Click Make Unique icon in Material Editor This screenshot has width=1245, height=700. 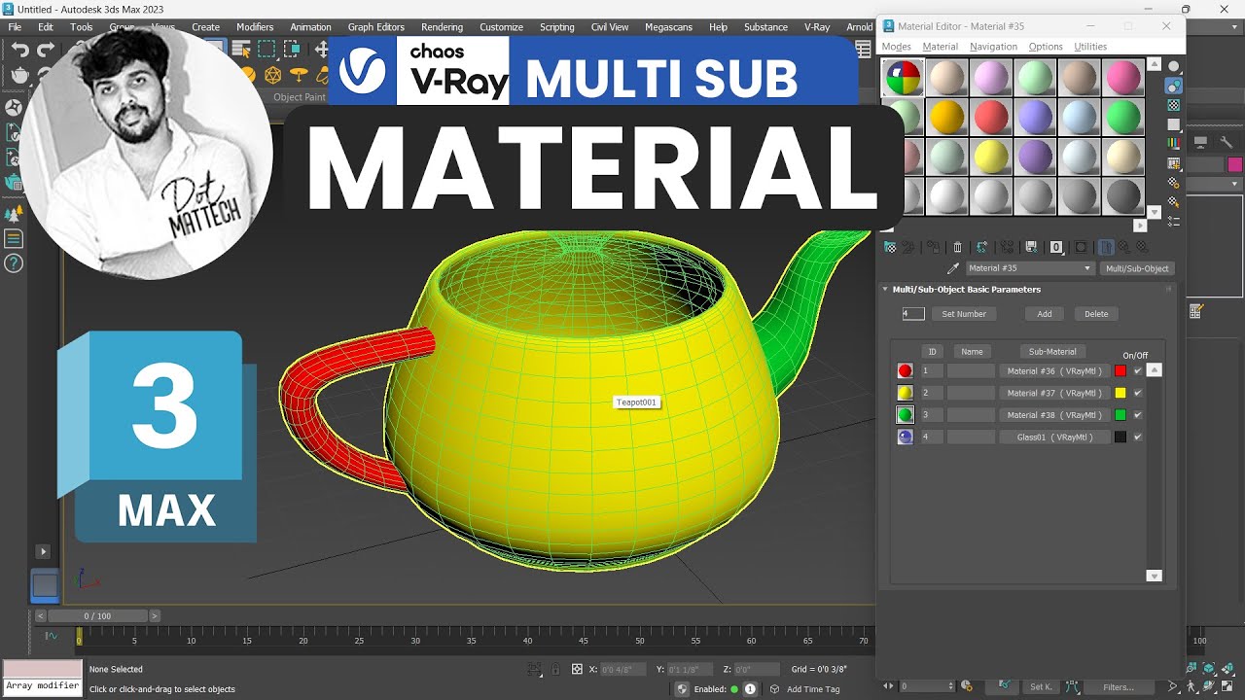(1007, 247)
